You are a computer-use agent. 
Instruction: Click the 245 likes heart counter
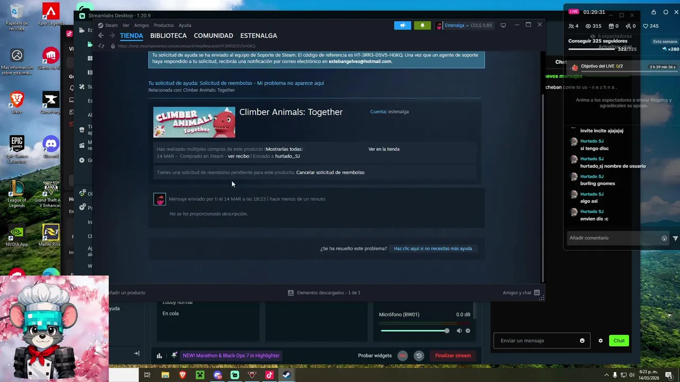tap(651, 26)
